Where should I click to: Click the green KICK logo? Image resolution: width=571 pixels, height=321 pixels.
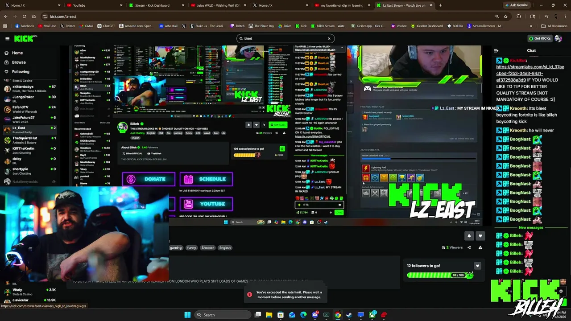click(x=25, y=39)
